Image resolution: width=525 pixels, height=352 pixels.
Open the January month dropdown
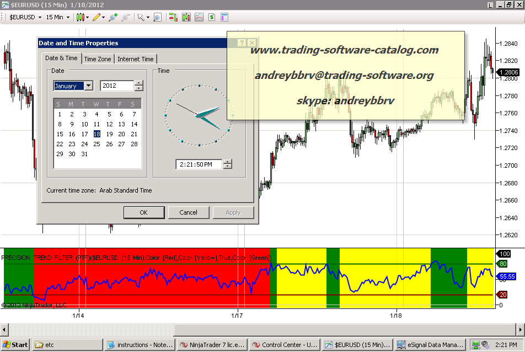tap(88, 86)
